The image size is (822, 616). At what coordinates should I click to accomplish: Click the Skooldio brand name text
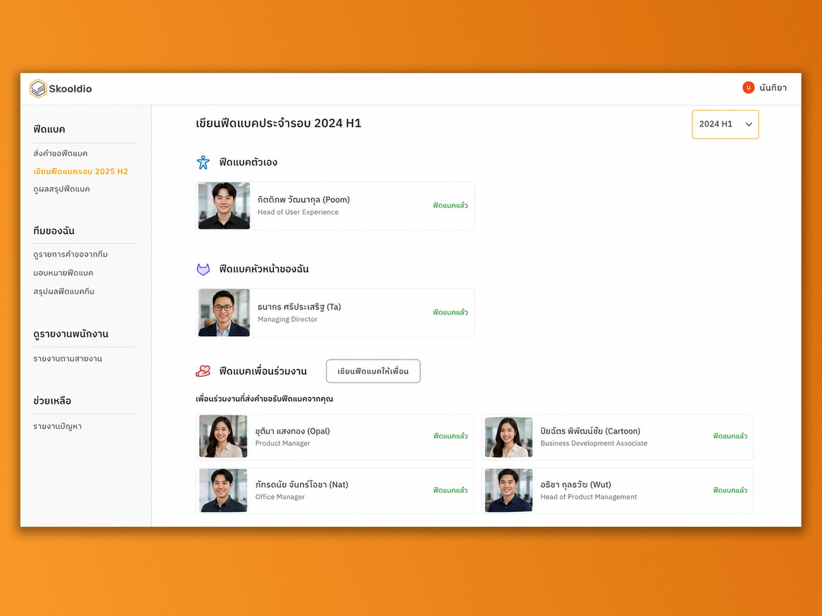pos(70,88)
